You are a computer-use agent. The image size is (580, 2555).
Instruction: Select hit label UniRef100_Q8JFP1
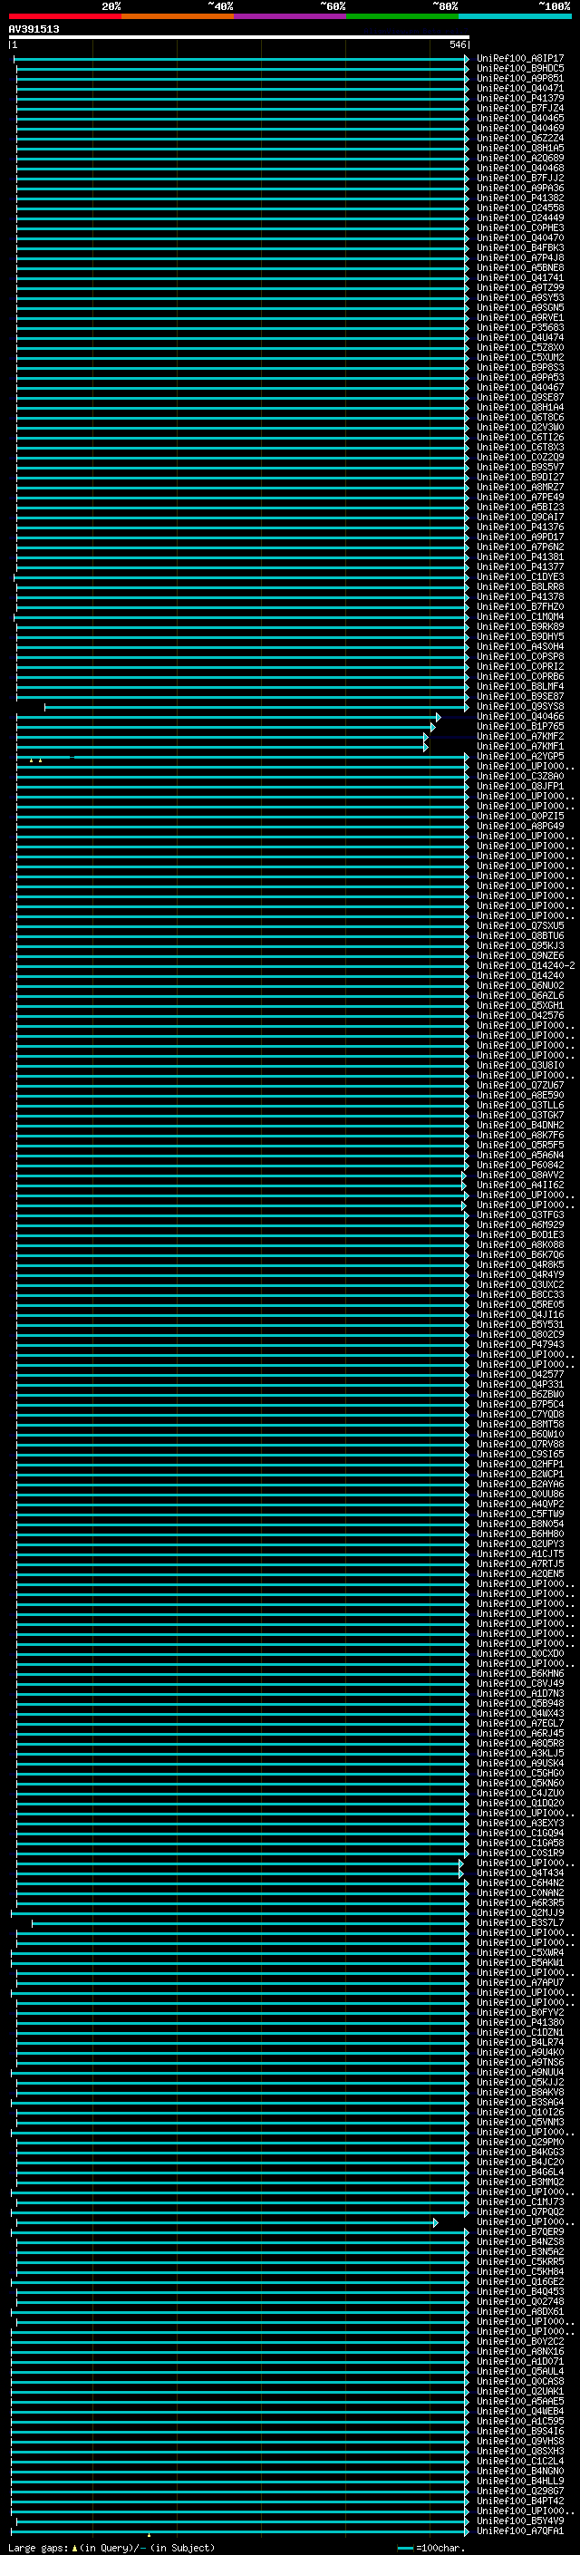tap(519, 786)
